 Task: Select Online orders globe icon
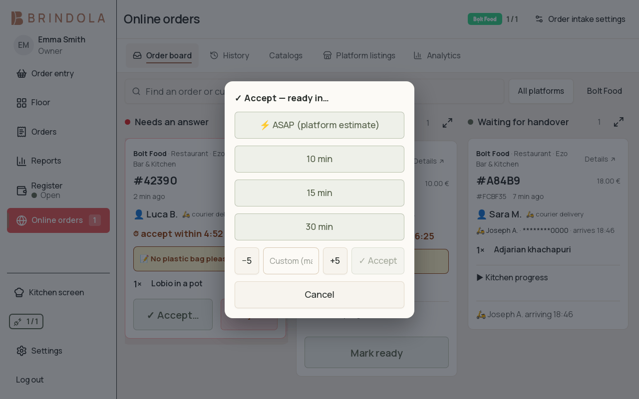[21, 220]
